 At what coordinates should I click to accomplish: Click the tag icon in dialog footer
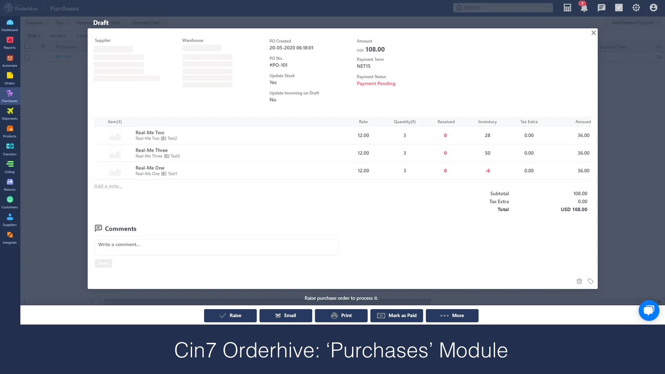591,281
